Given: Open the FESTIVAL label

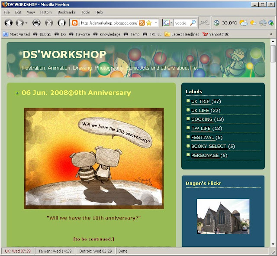Looking at the screenshot, I should click(203, 138).
